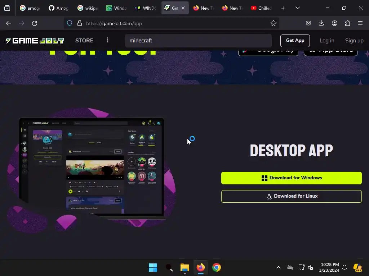Open the network display tray icon
Viewport: 369px width, 276px height.
tap(301, 267)
